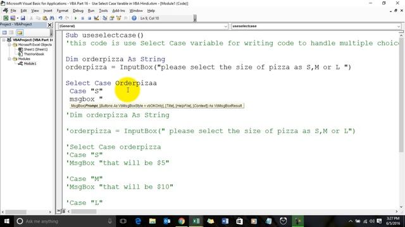Image resolution: width=405 pixels, height=227 pixels.
Task: Click the View Object icon in Project pane
Action: (x=11, y=32)
